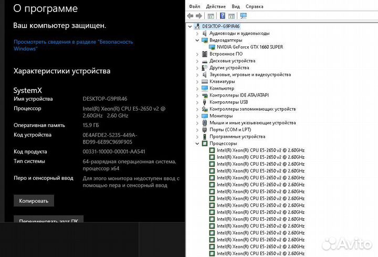
Task: Click the Переименовать этот ПК button
Action: [x=48, y=221]
